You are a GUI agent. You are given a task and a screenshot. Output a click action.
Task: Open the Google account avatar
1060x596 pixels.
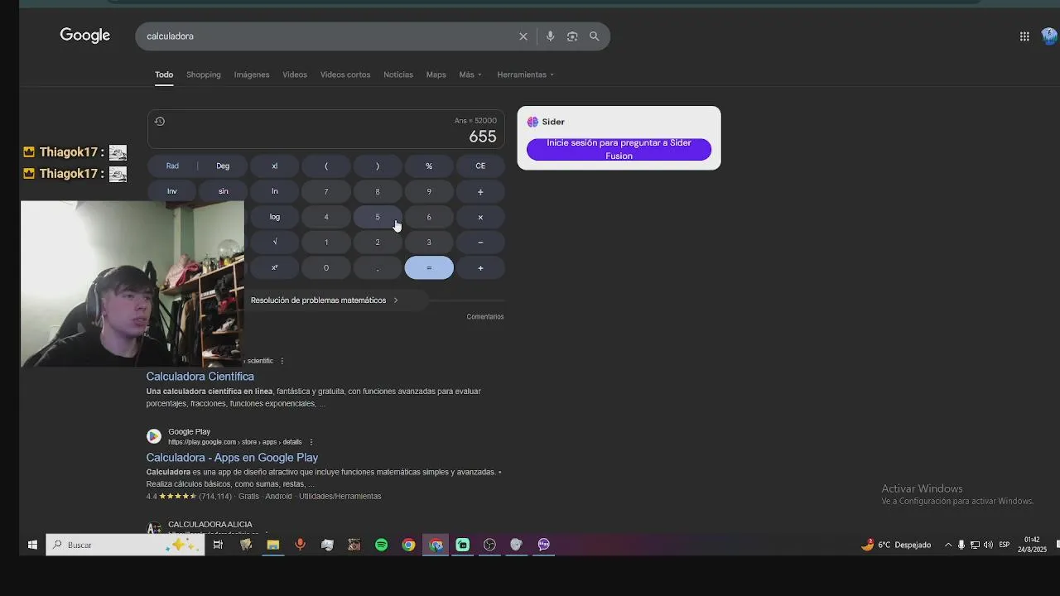click(x=1049, y=36)
